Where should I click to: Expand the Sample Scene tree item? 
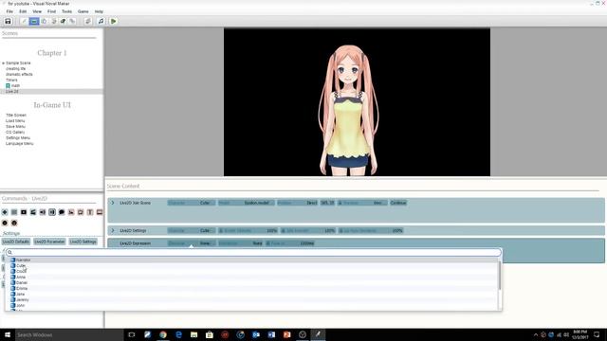(x=4, y=63)
